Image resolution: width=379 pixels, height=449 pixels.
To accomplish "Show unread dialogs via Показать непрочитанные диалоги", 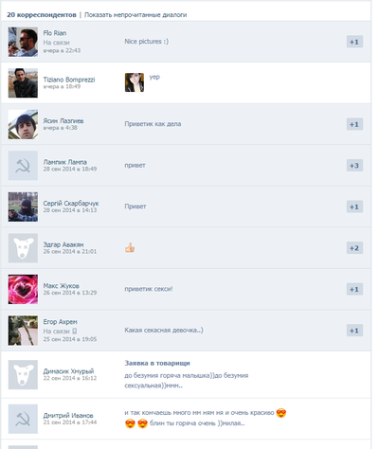I will (135, 15).
